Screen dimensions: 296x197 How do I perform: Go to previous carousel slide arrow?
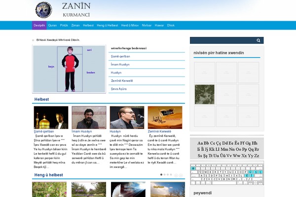click(176, 175)
